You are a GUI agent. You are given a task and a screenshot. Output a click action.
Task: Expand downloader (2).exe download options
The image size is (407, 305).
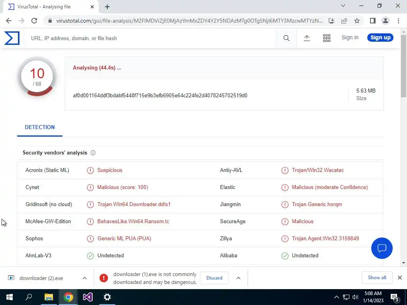click(x=85, y=278)
